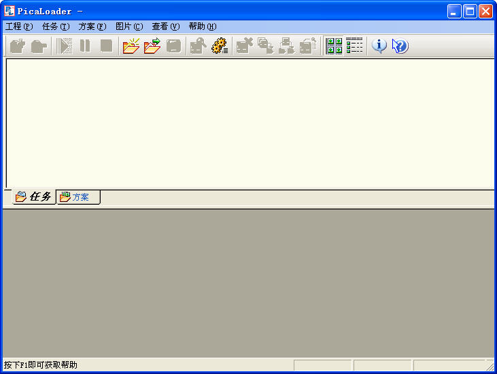
Task: Click the stop task square icon
Action: [x=106, y=46]
